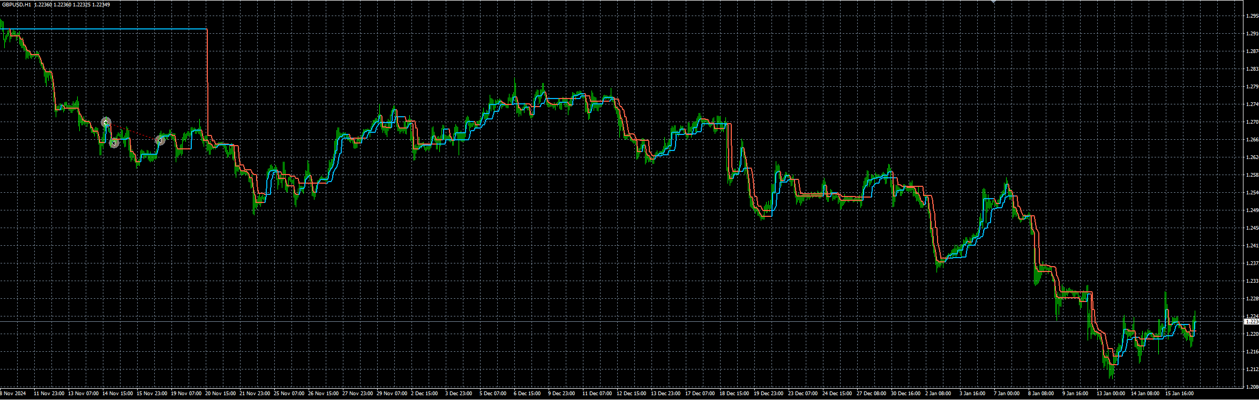
Task: Click the '2 Jan 08:00' time label
Action: point(938,394)
